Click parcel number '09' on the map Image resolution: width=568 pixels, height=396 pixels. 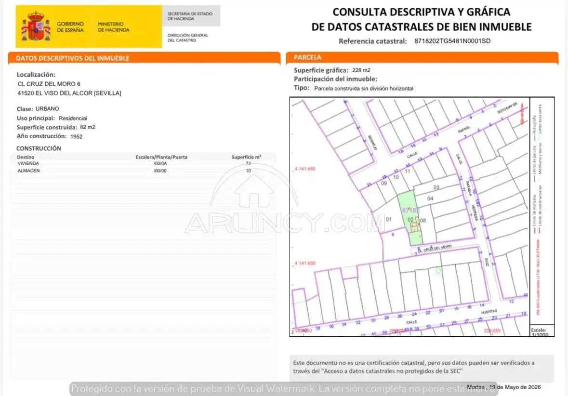(x=384, y=183)
